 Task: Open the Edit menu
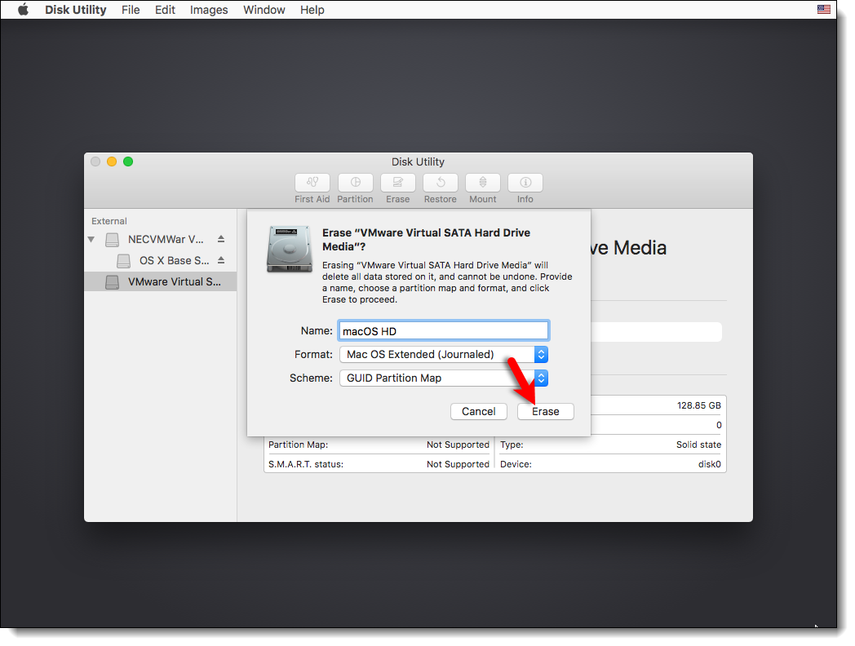pos(165,10)
